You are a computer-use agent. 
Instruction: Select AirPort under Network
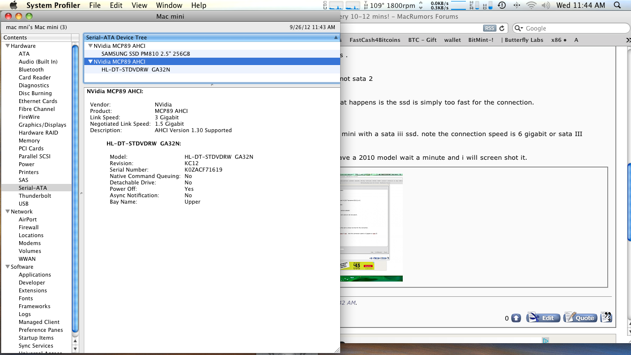click(28, 219)
